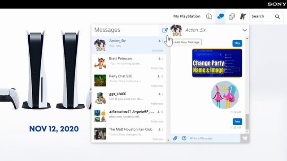Screen dimensions: 287x161
Task: Collapse the Action_Six chat with chevron
Action: [245, 30]
